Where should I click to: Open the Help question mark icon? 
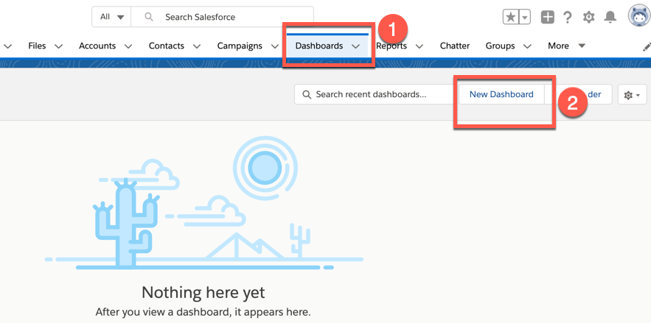tap(568, 17)
